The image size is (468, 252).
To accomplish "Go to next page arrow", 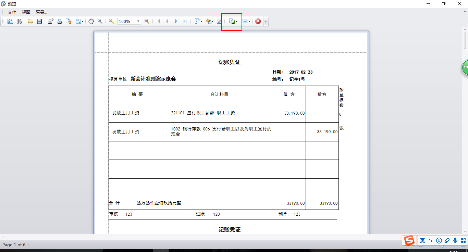I will coord(176,21).
